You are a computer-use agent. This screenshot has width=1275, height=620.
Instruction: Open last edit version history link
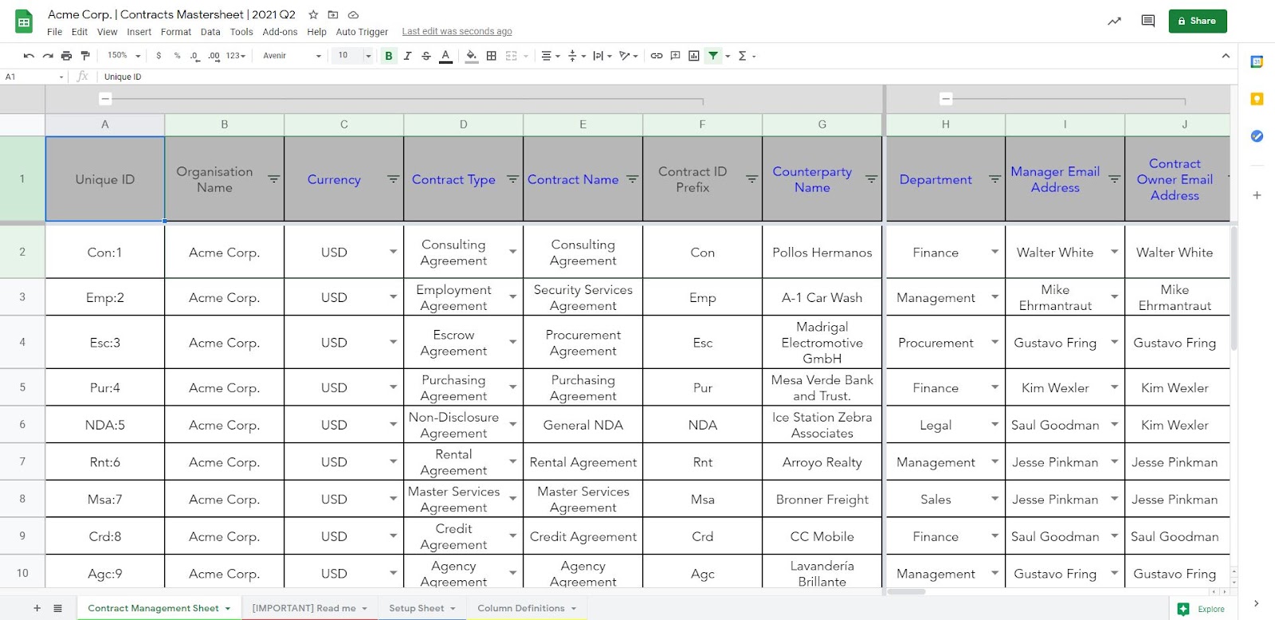coord(457,32)
